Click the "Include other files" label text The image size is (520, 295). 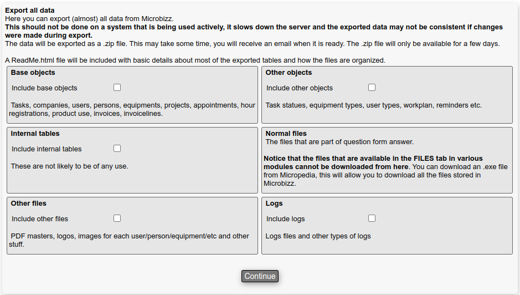(x=40, y=219)
